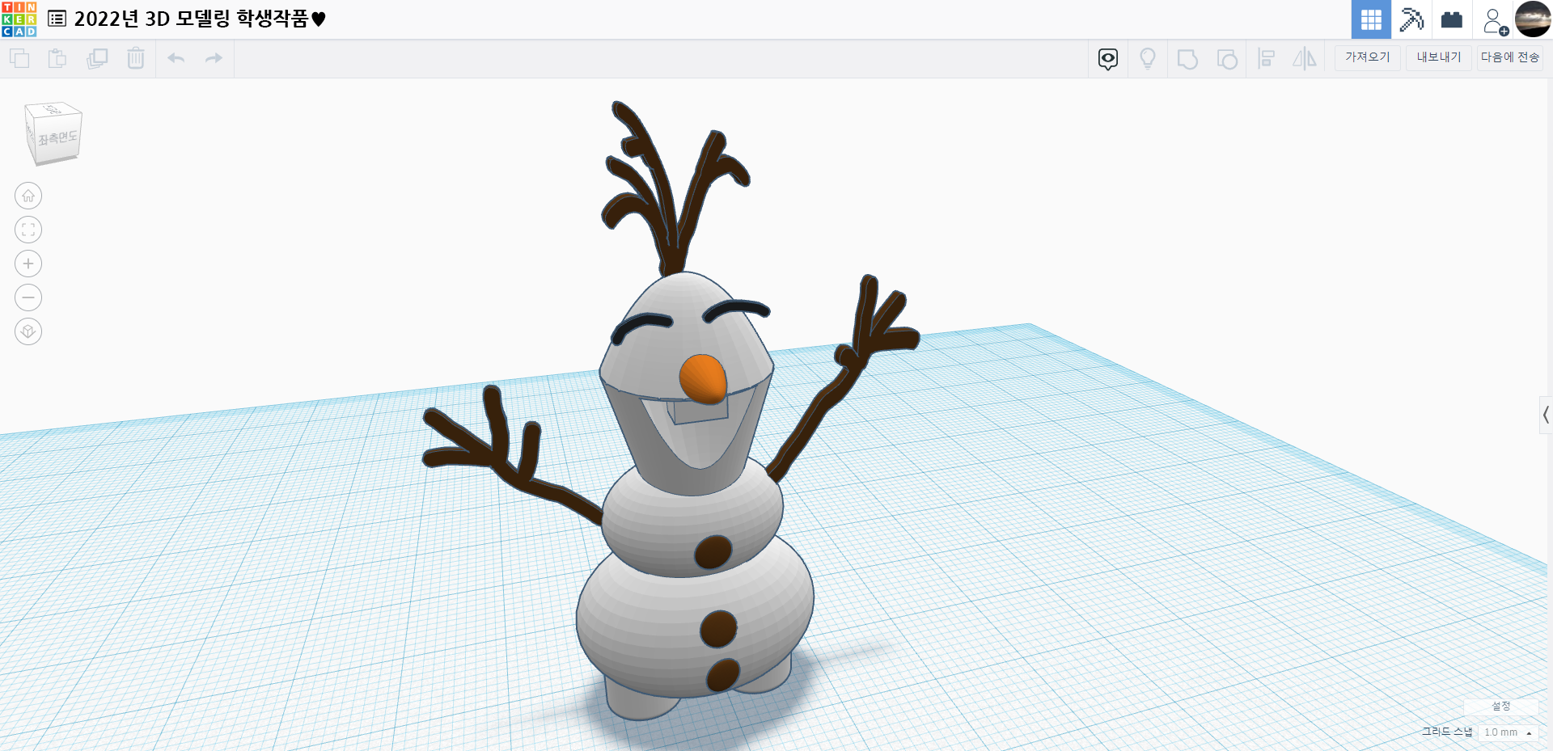Switch to 3D design grid view
This screenshot has width=1553, height=751.
(x=1371, y=19)
